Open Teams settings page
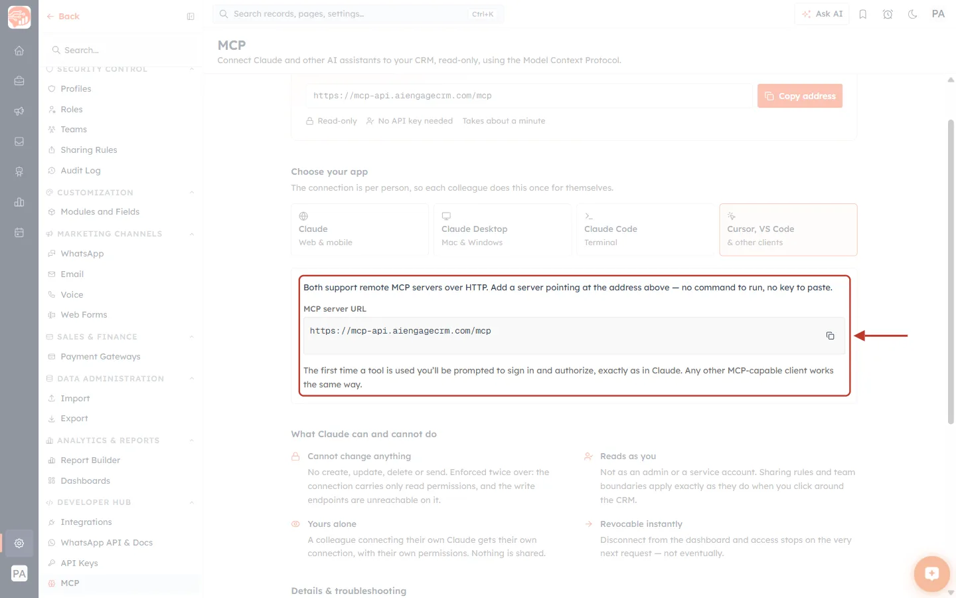The height and width of the screenshot is (598, 956). click(121, 130)
